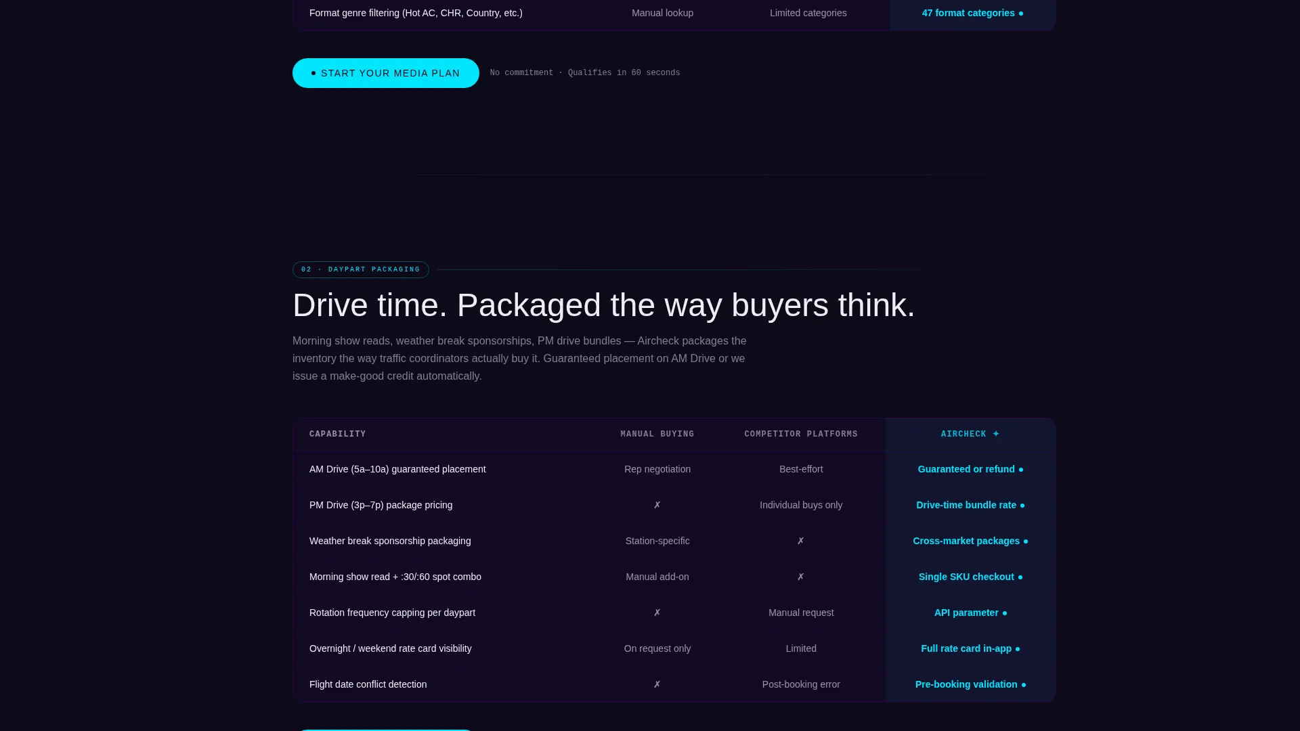Select the Capability column header

click(x=338, y=434)
